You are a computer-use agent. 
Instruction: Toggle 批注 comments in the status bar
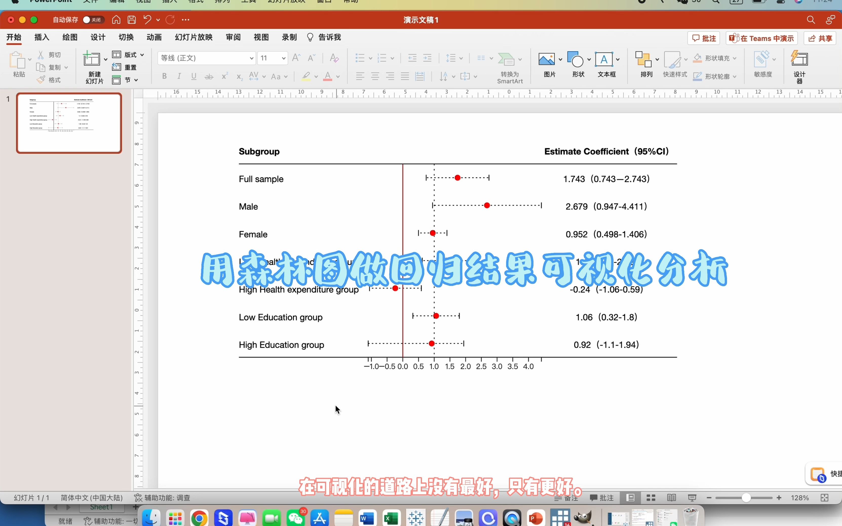click(602, 498)
